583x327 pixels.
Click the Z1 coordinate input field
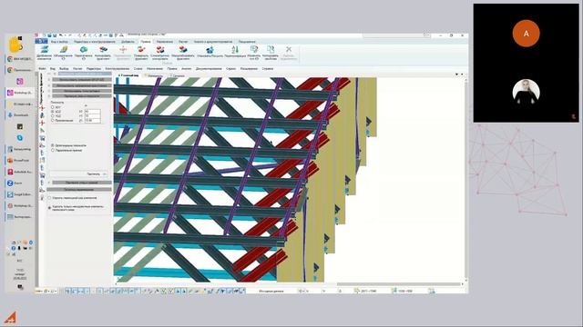tap(93, 120)
